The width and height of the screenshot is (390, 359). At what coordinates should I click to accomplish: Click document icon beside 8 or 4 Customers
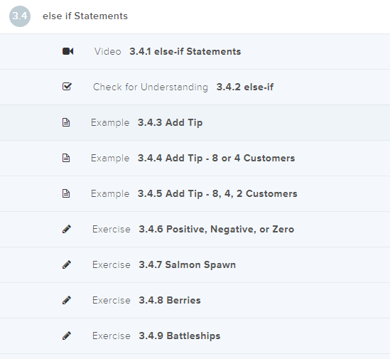click(66, 158)
